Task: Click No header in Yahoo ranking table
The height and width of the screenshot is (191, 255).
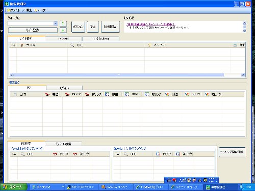Action: coord(14,154)
